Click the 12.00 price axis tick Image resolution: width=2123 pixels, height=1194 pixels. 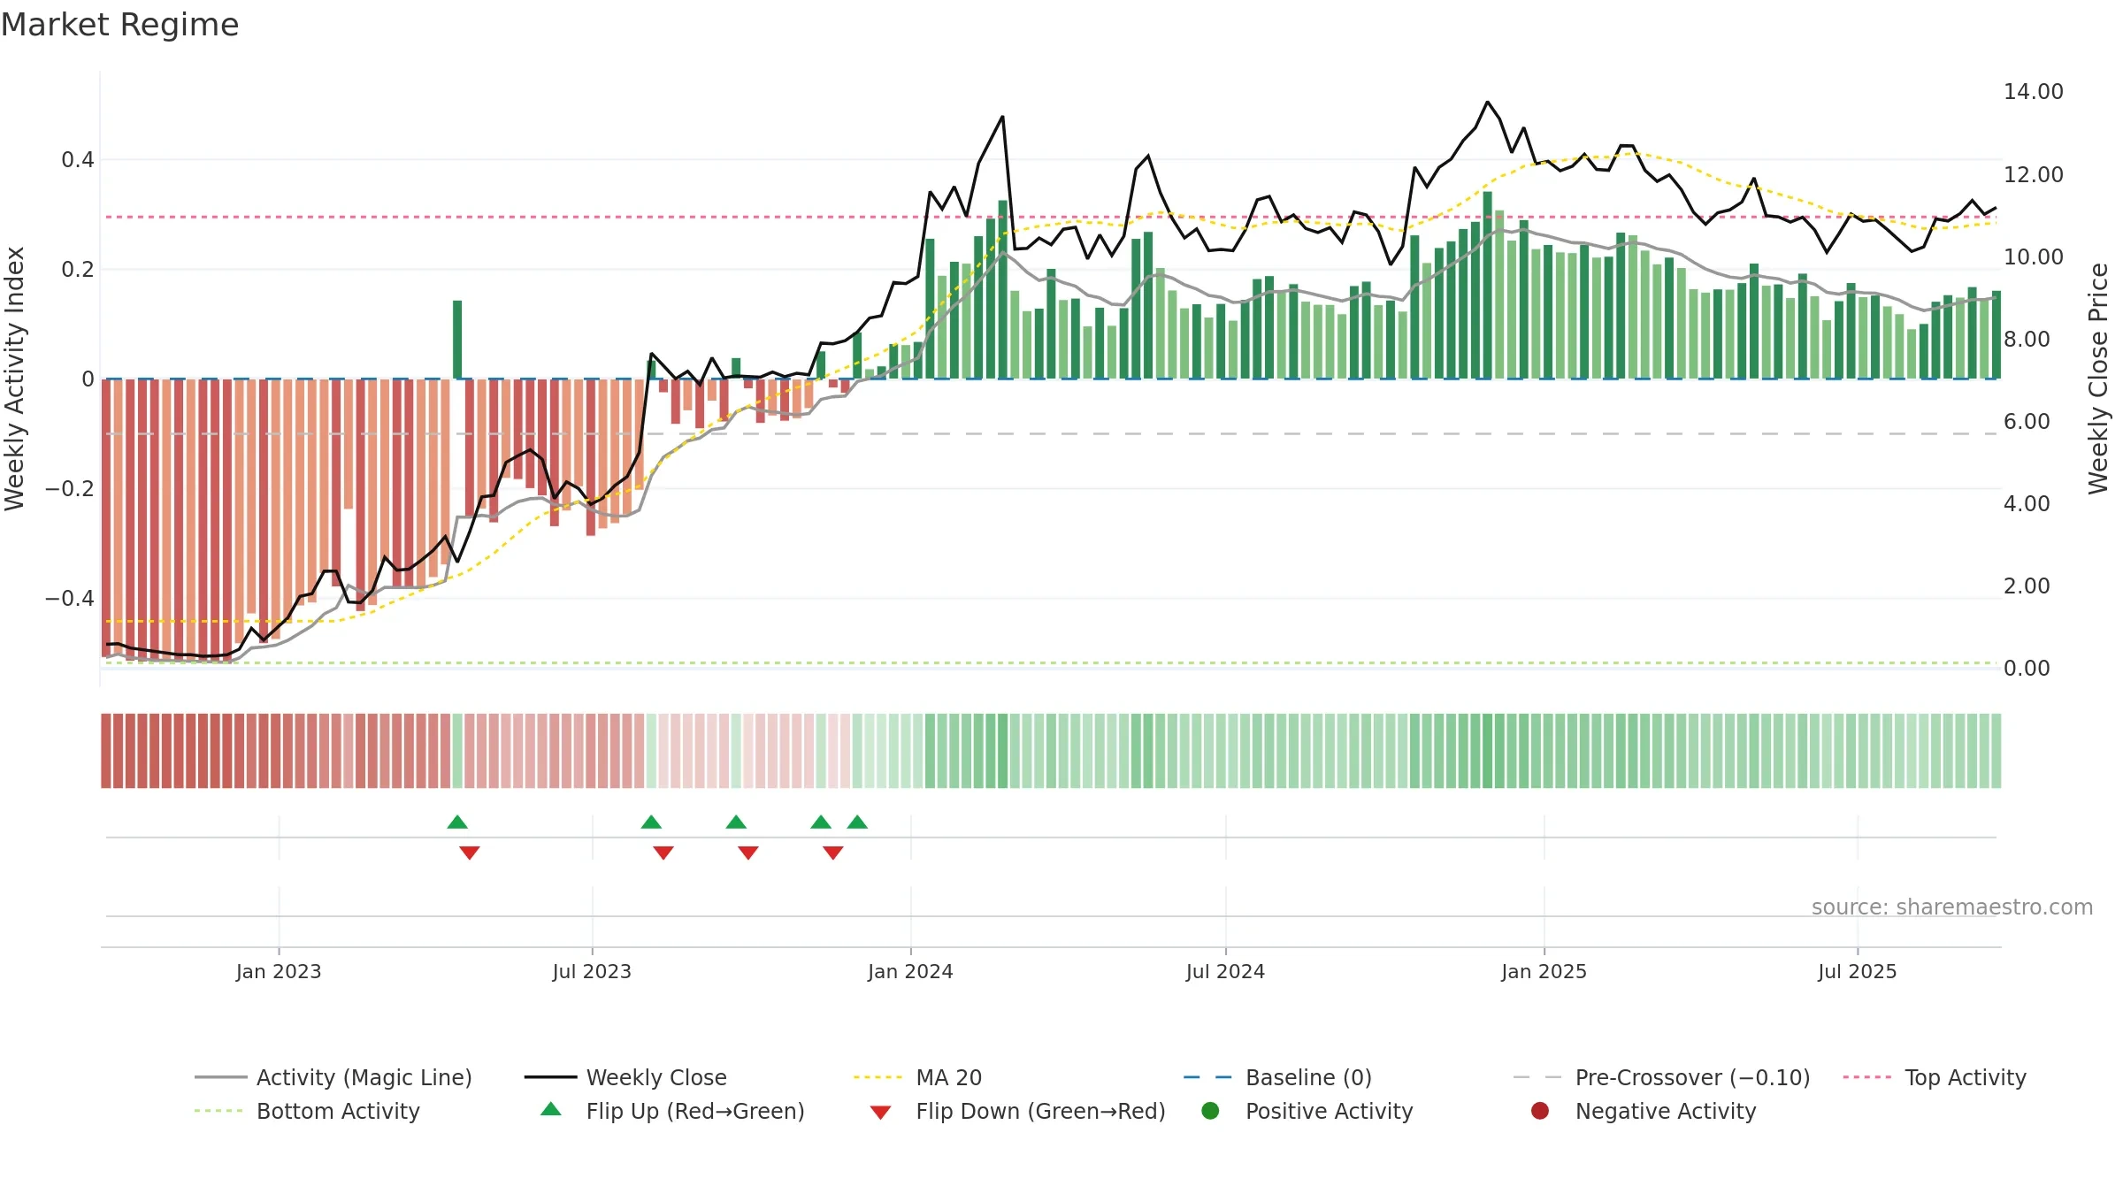[2034, 175]
